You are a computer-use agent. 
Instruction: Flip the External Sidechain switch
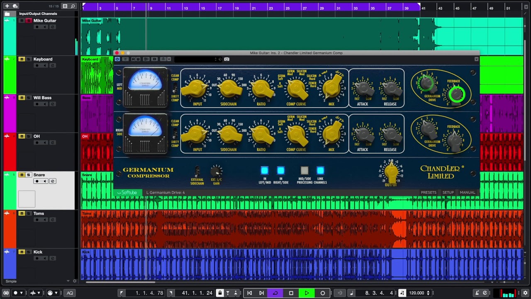197,172
